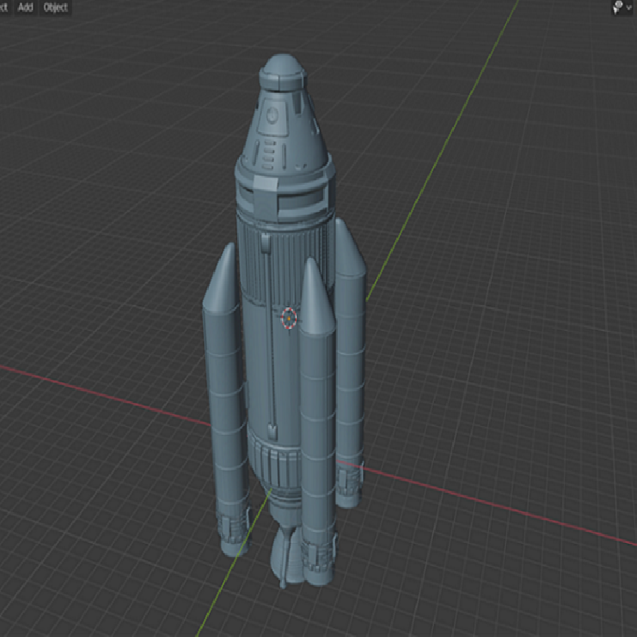Open the Add menu
Screen dimensions: 637x637
25,7
